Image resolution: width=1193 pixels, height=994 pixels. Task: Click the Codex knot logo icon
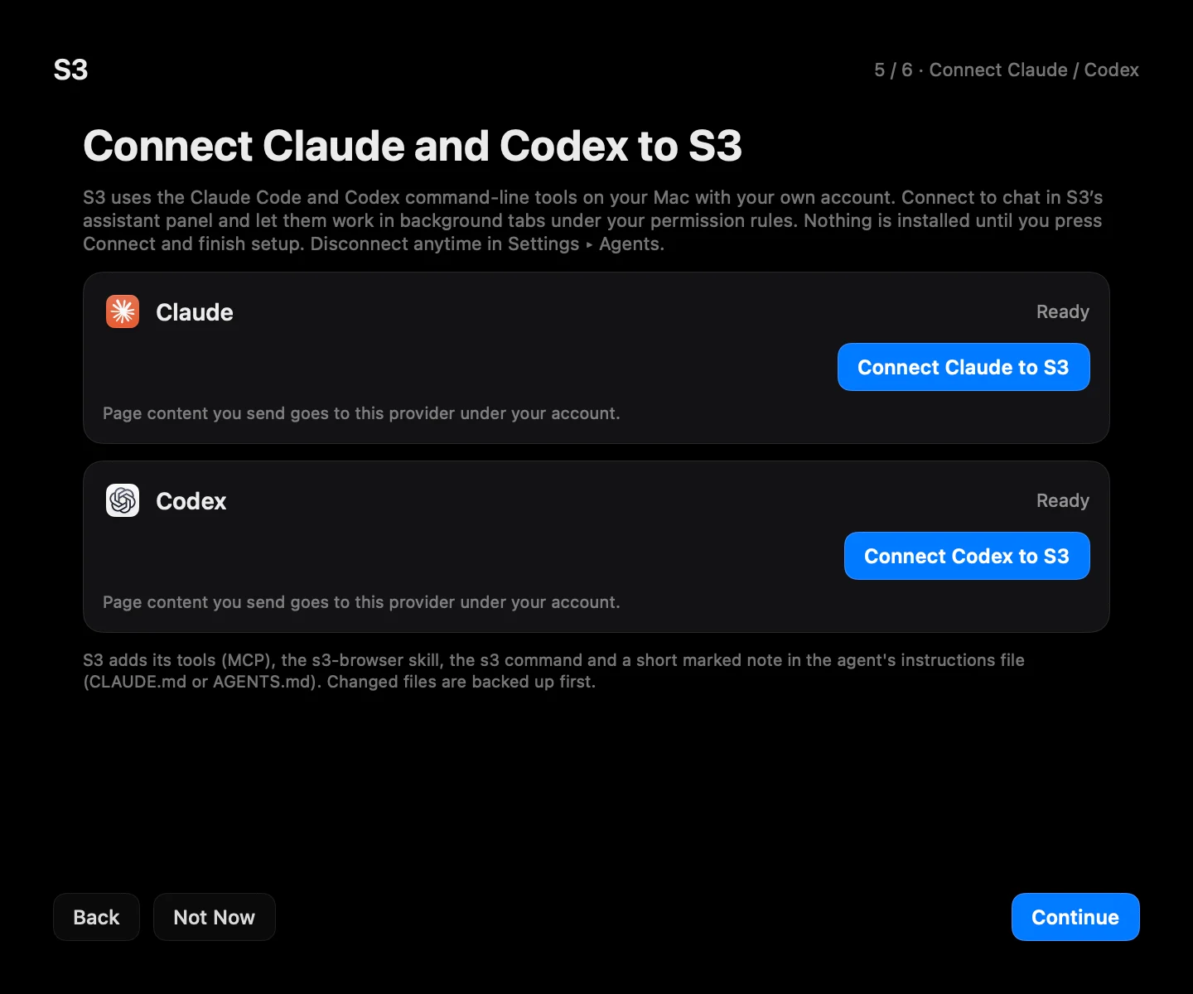pyautogui.click(x=123, y=500)
